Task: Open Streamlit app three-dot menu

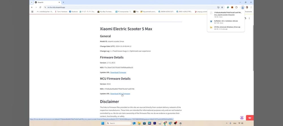Action: tap(249, 18)
